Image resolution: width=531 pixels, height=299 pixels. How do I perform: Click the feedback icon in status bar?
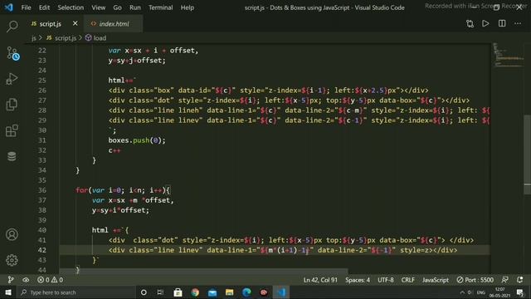coord(505,280)
